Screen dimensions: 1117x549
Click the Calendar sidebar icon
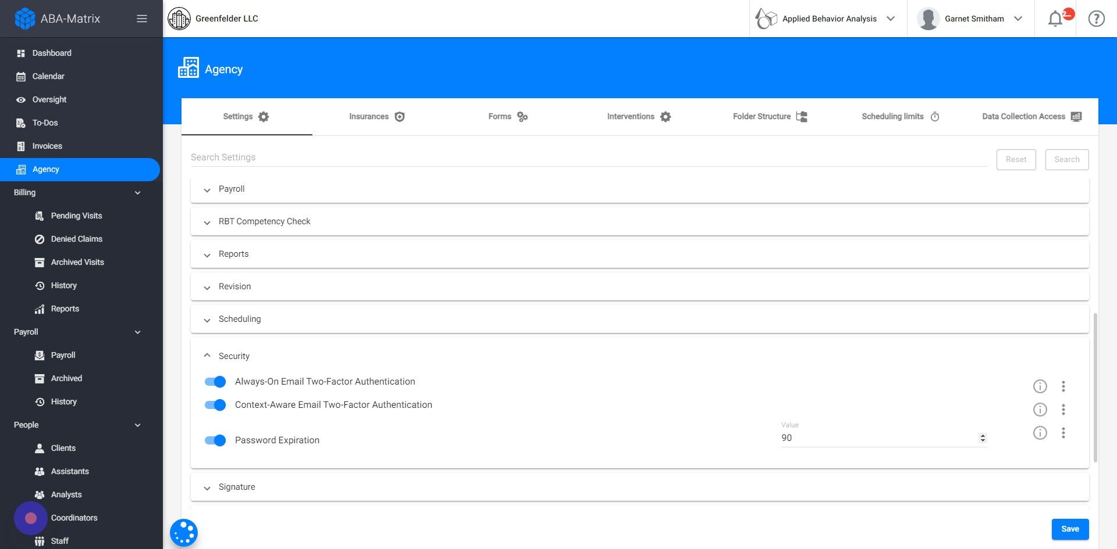point(21,77)
